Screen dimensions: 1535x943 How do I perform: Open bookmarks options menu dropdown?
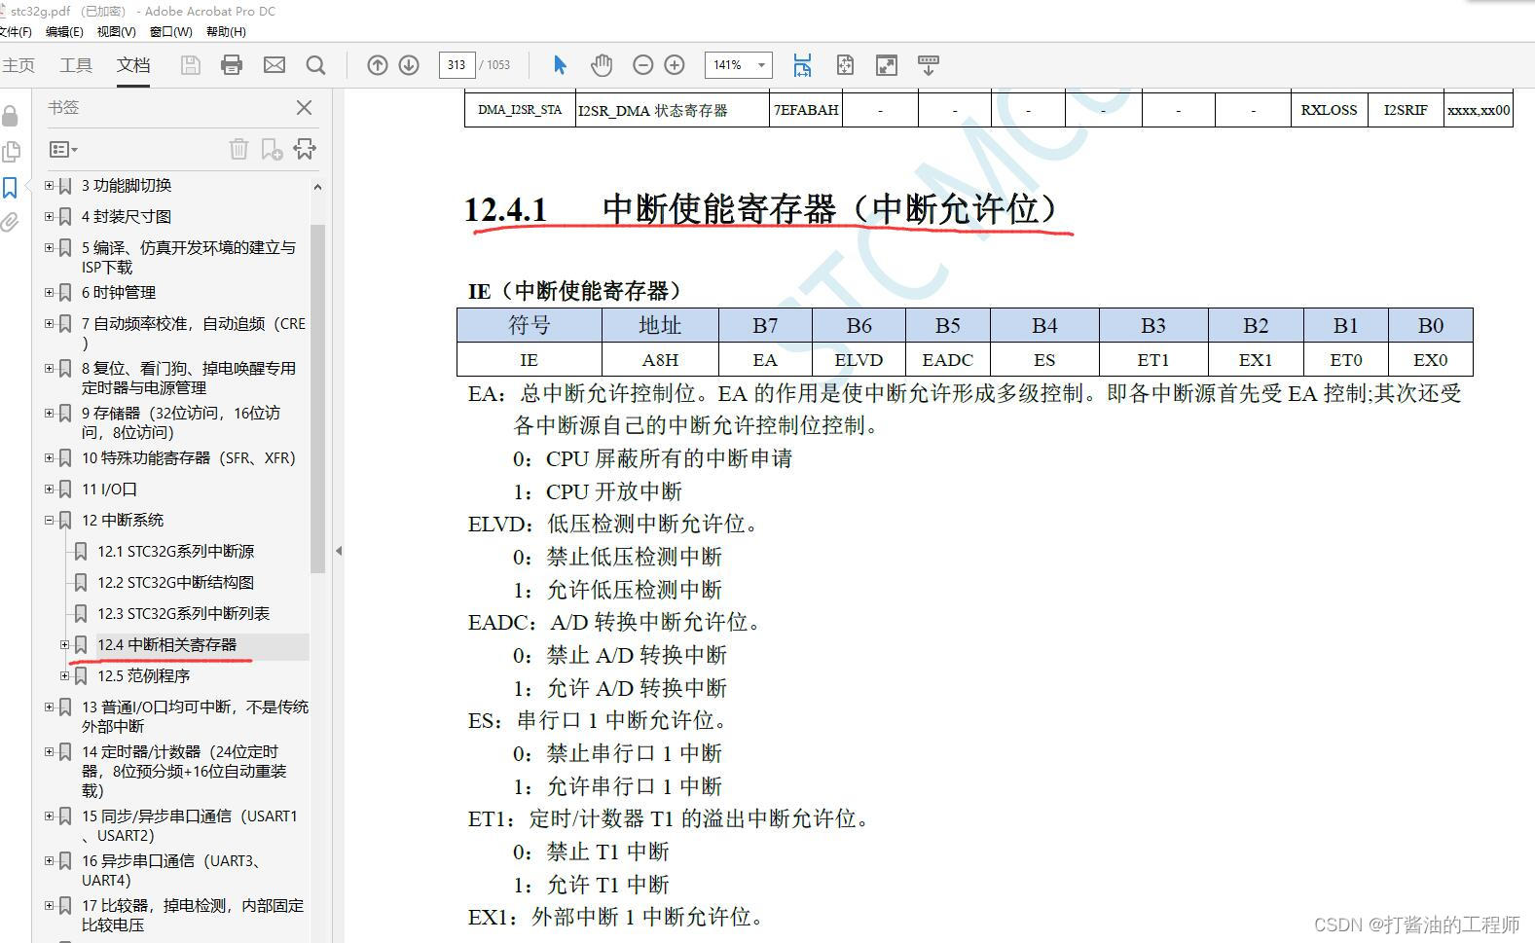tap(63, 149)
